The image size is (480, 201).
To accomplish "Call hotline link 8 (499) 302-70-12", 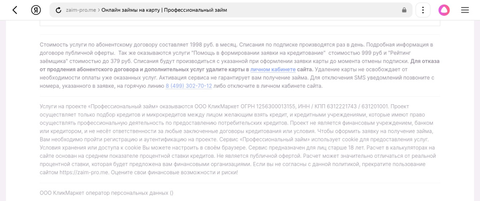I will pyautogui.click(x=188, y=86).
